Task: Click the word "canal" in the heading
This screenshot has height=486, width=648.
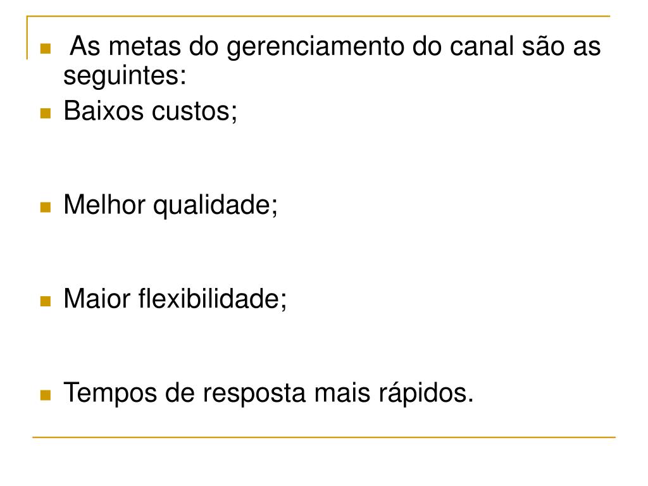Action: tap(482, 46)
